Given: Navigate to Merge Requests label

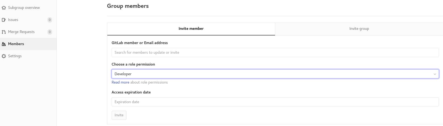Looking at the screenshot, I should coord(21,32).
